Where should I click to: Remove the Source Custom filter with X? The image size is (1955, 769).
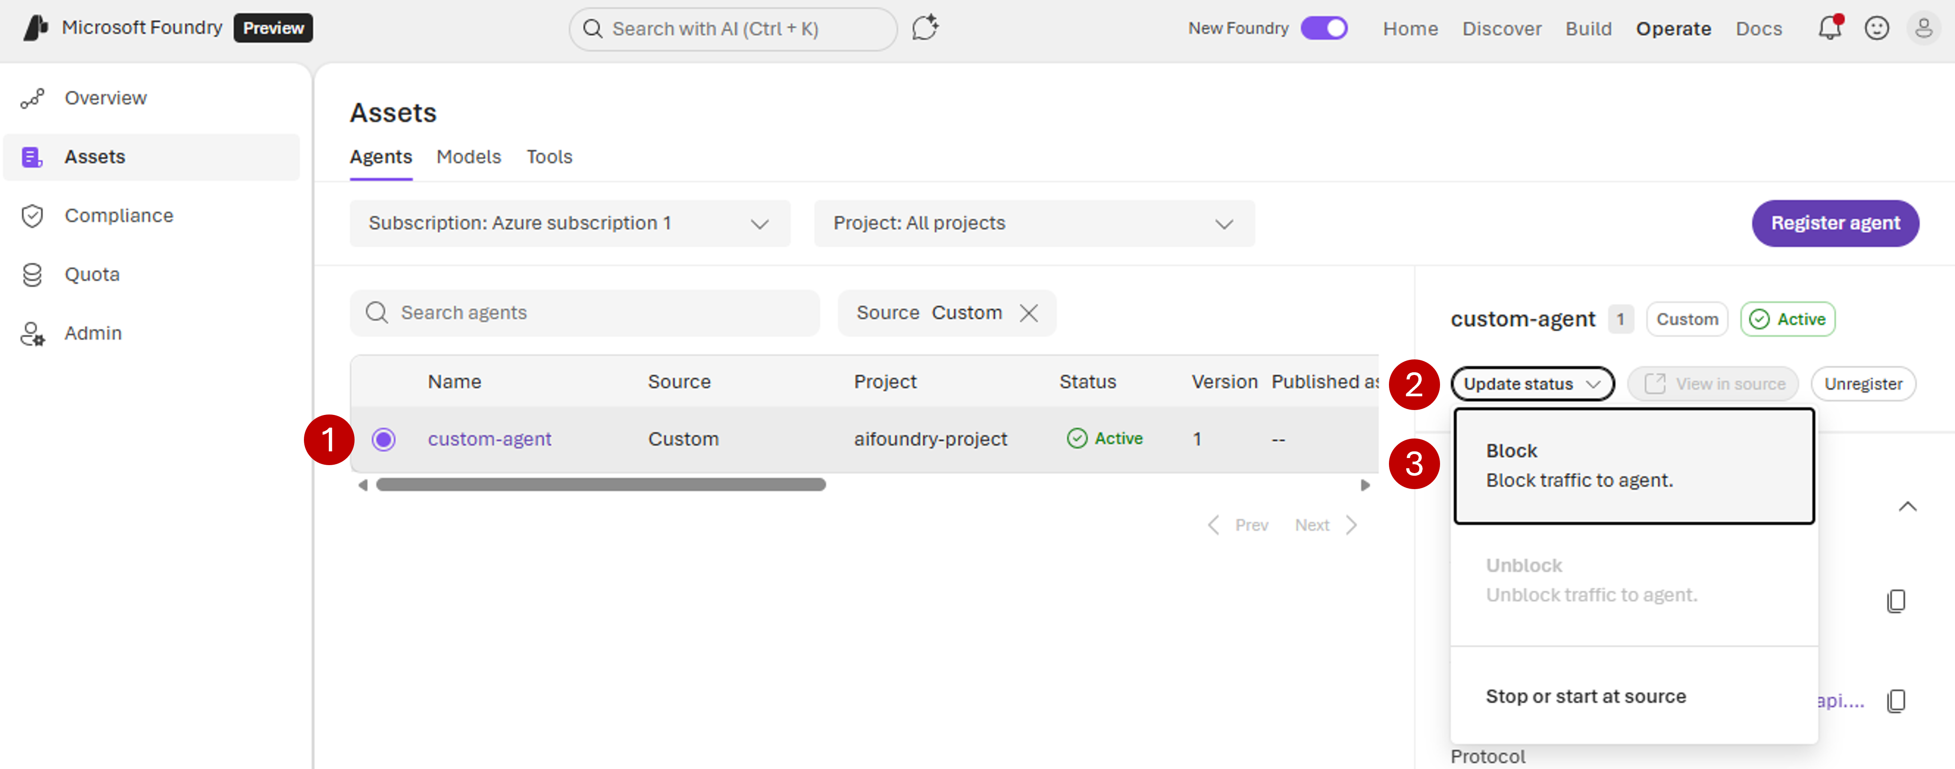1029,313
